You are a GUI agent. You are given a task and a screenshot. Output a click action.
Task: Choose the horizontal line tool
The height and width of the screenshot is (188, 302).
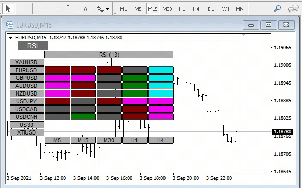pyautogui.click(x=57, y=9)
